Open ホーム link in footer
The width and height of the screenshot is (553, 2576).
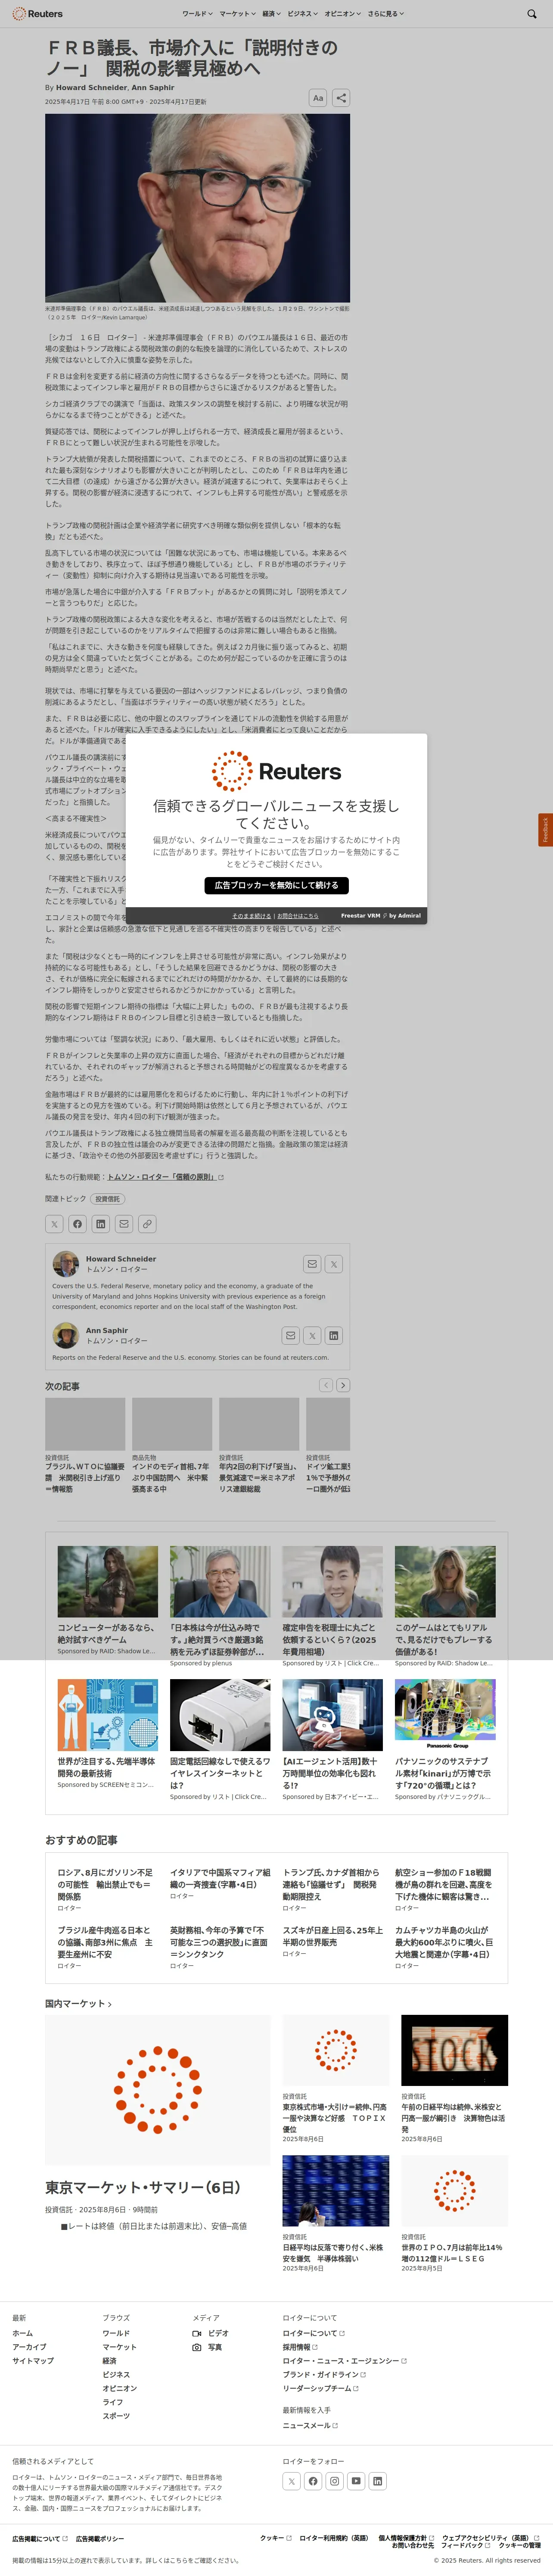coord(23,2333)
